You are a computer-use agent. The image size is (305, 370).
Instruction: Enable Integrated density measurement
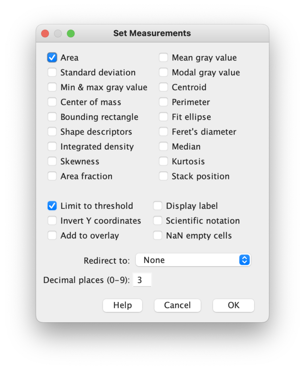click(52, 146)
